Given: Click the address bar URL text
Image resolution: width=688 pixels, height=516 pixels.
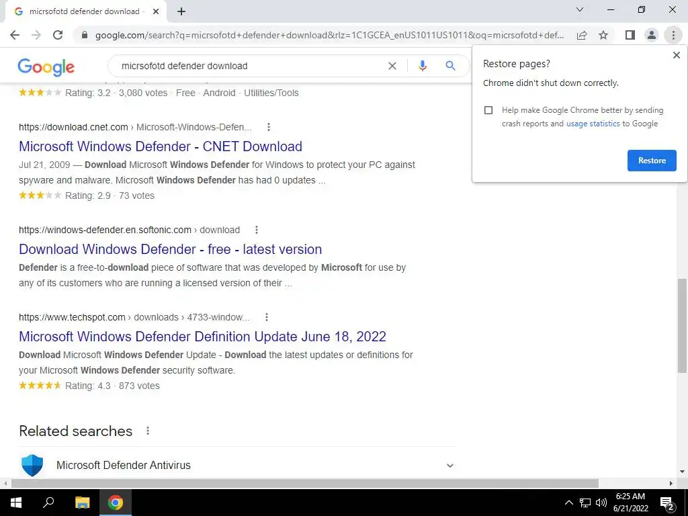Looking at the screenshot, I should click(x=329, y=35).
